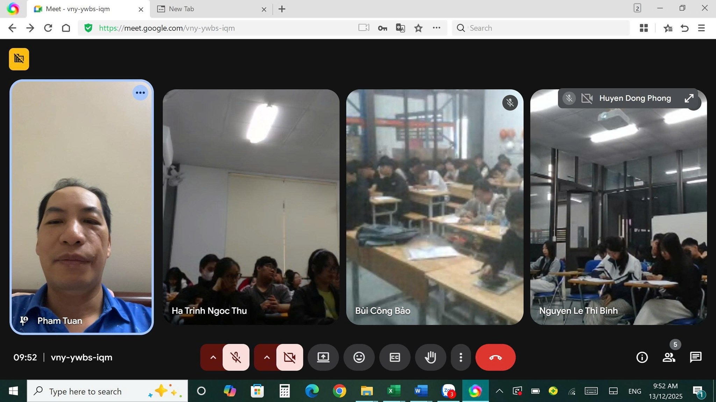Expand audio settings arrow beside microphone
Image resolution: width=716 pixels, height=402 pixels.
click(213, 357)
